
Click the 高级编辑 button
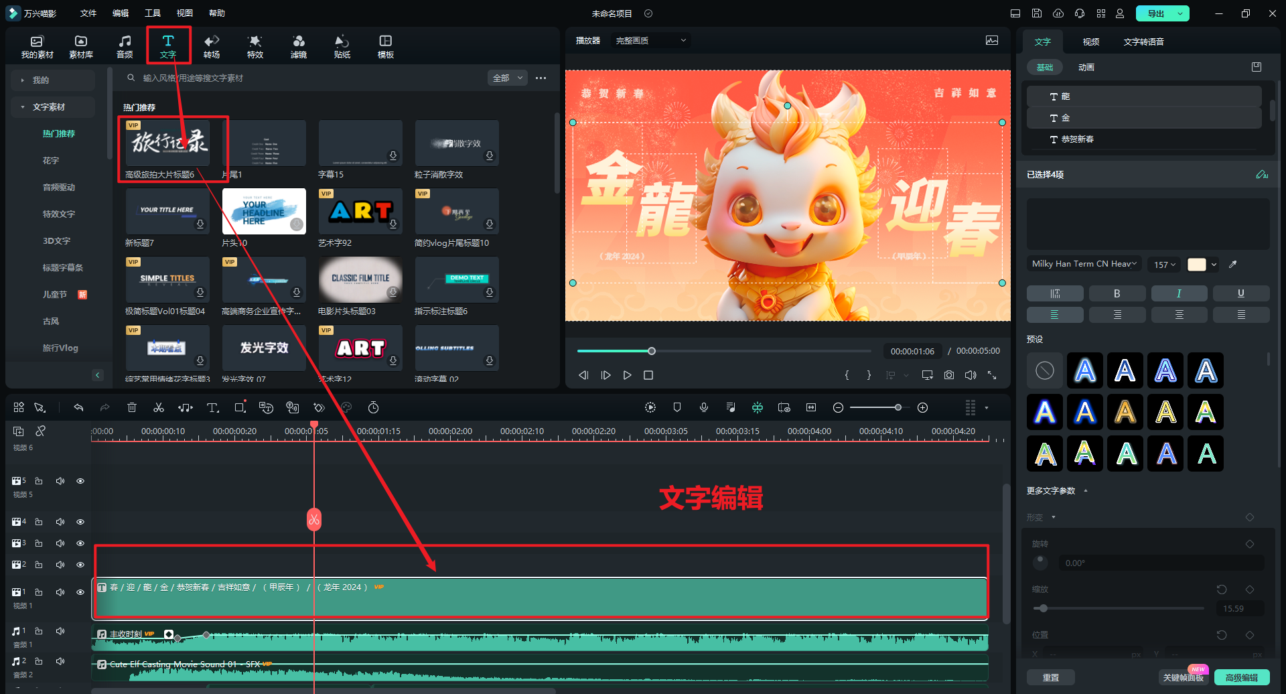pos(1241,677)
